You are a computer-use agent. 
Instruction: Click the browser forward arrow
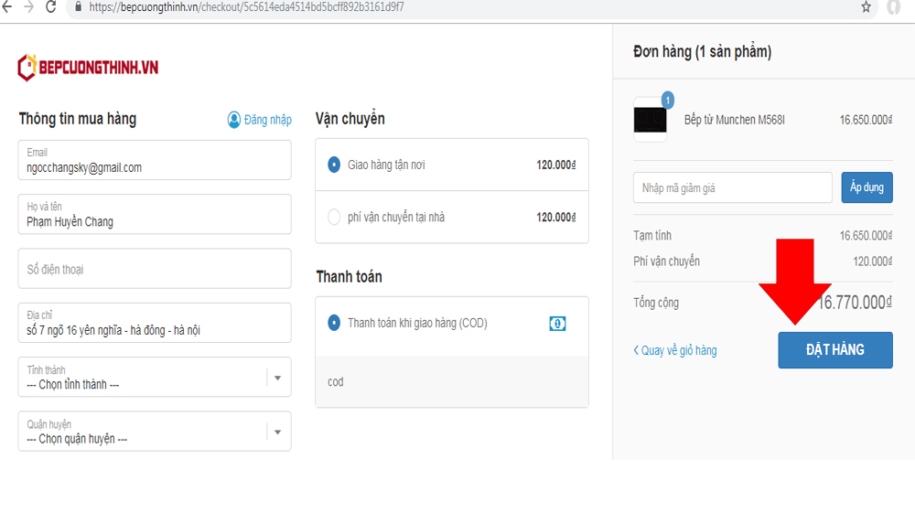click(27, 6)
